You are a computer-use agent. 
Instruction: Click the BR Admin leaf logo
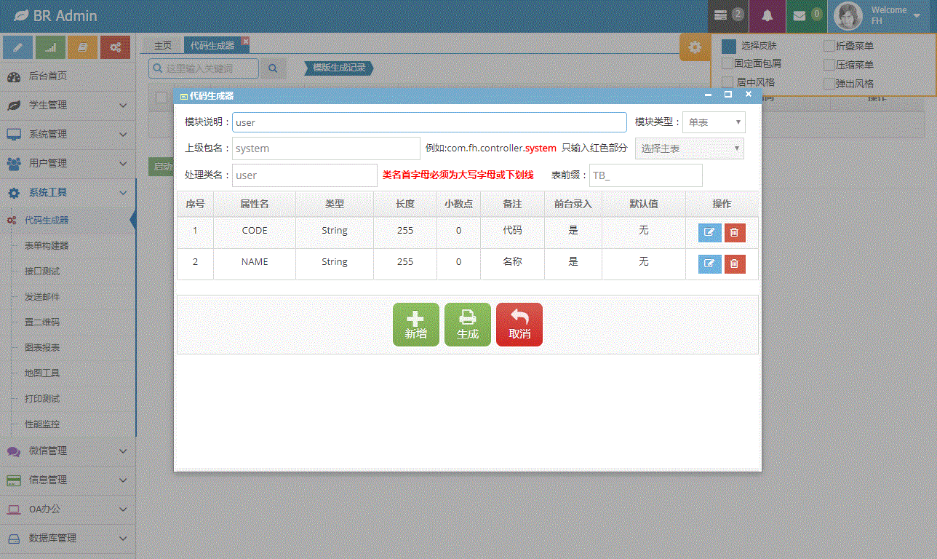pyautogui.click(x=20, y=15)
